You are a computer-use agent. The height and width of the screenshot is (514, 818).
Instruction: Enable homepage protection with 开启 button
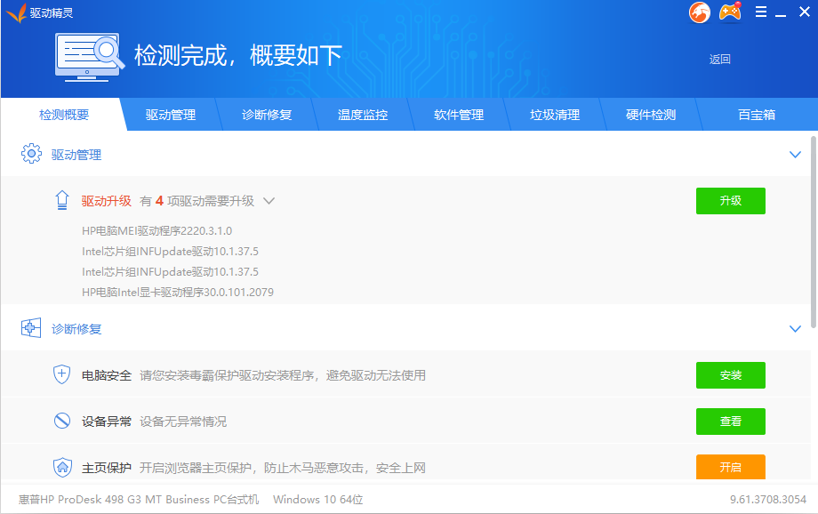click(730, 468)
